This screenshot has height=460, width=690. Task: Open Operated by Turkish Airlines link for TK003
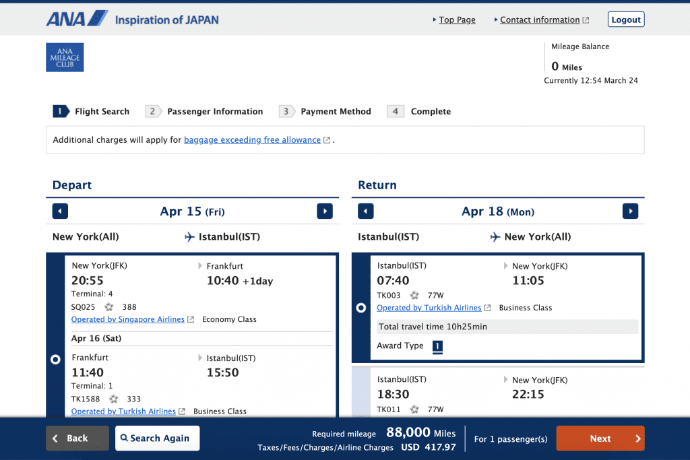click(x=429, y=308)
